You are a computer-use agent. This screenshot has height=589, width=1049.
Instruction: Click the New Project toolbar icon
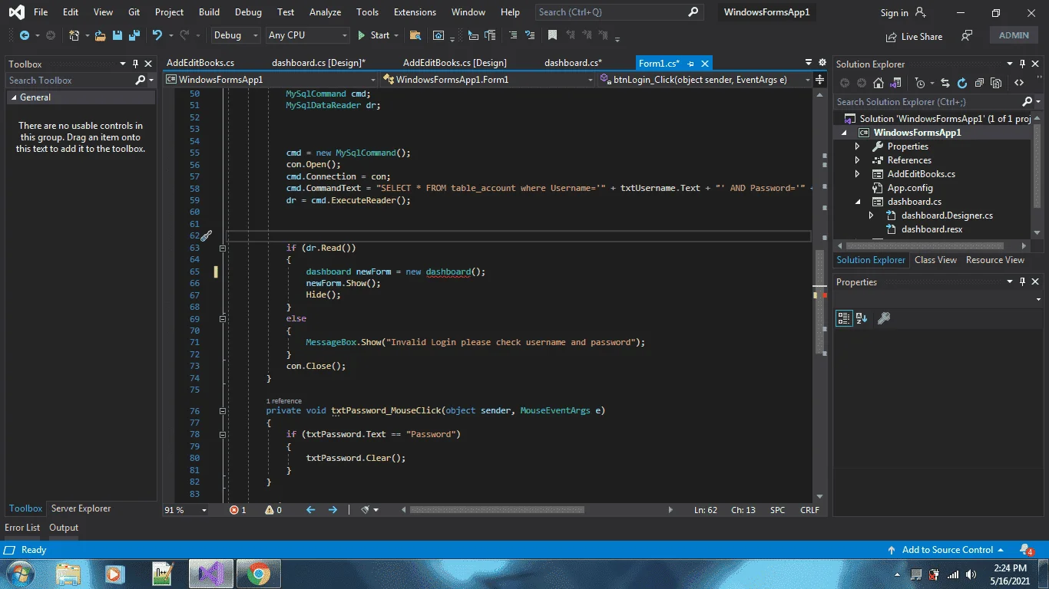pos(74,35)
